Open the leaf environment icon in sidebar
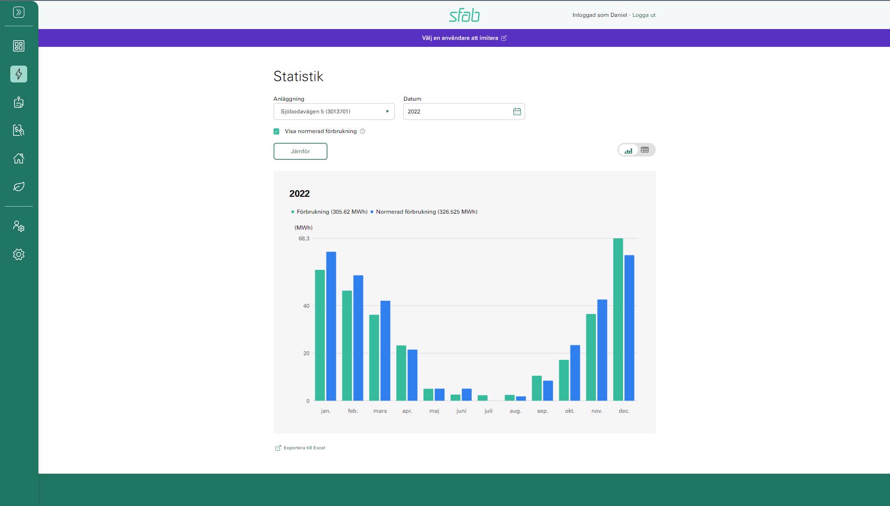The width and height of the screenshot is (890, 506). [19, 186]
